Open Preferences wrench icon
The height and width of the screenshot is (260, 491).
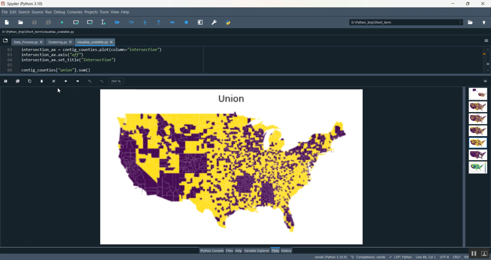(x=214, y=23)
